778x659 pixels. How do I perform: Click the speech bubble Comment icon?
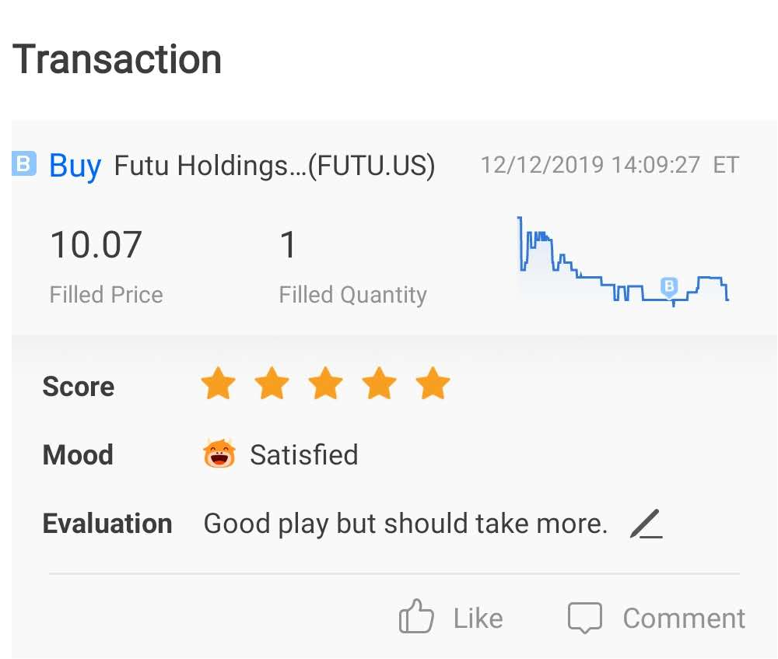pyautogui.click(x=585, y=619)
